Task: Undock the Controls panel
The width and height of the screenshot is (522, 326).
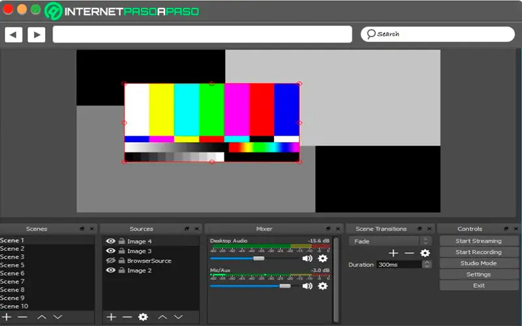Action: coord(506,229)
